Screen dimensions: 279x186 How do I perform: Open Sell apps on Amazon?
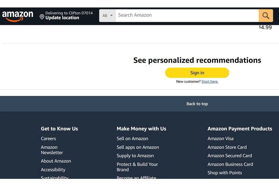[x=138, y=147]
